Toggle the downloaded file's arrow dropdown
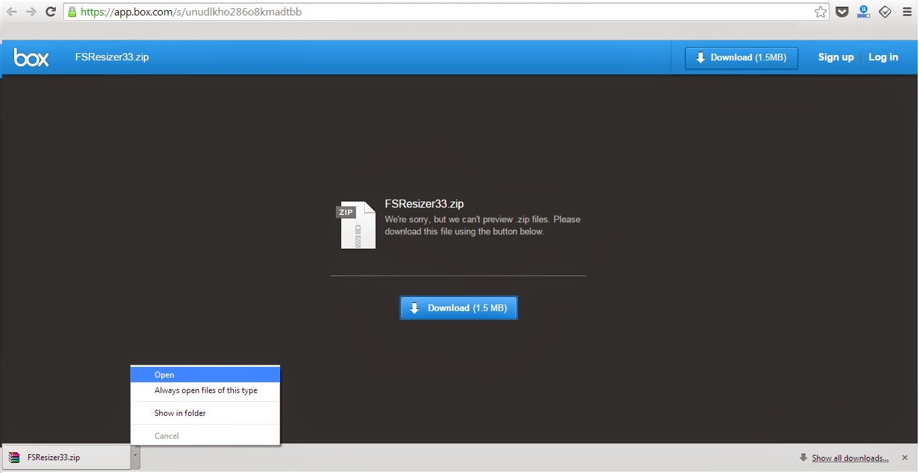 click(135, 456)
